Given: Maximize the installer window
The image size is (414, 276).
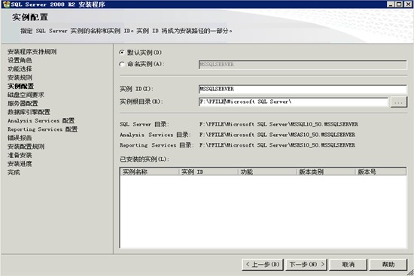Looking at the screenshot, I should point(399,5).
